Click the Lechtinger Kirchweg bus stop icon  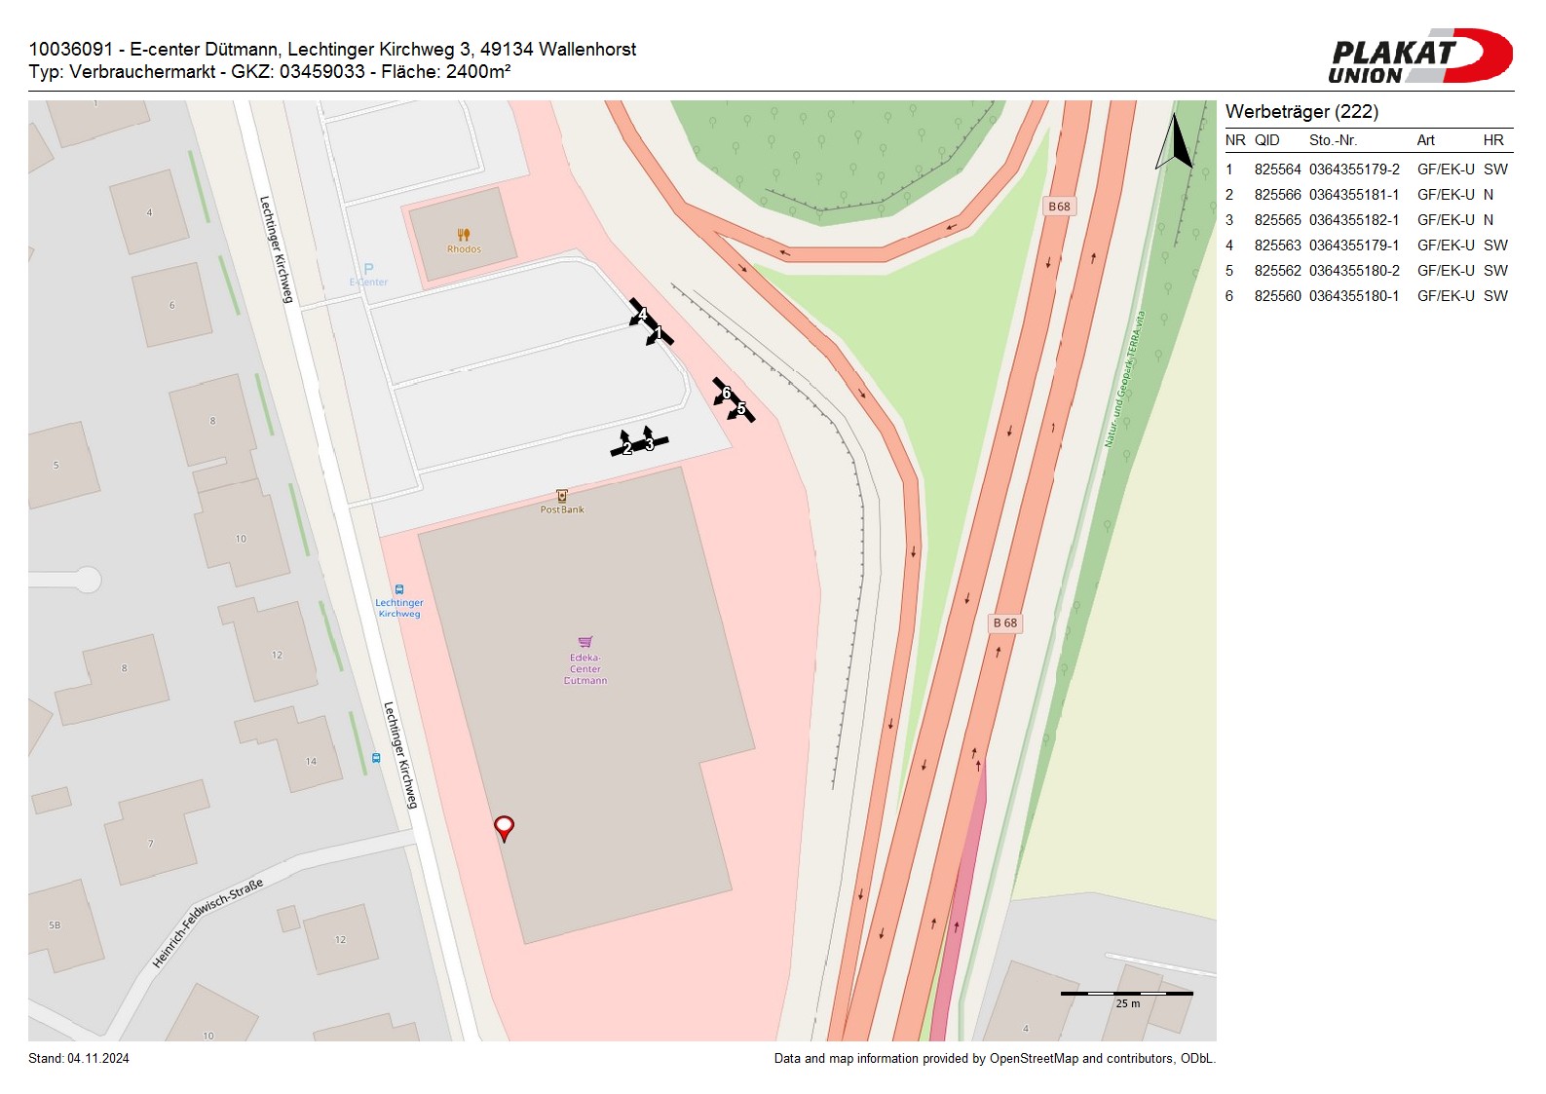pyautogui.click(x=399, y=589)
